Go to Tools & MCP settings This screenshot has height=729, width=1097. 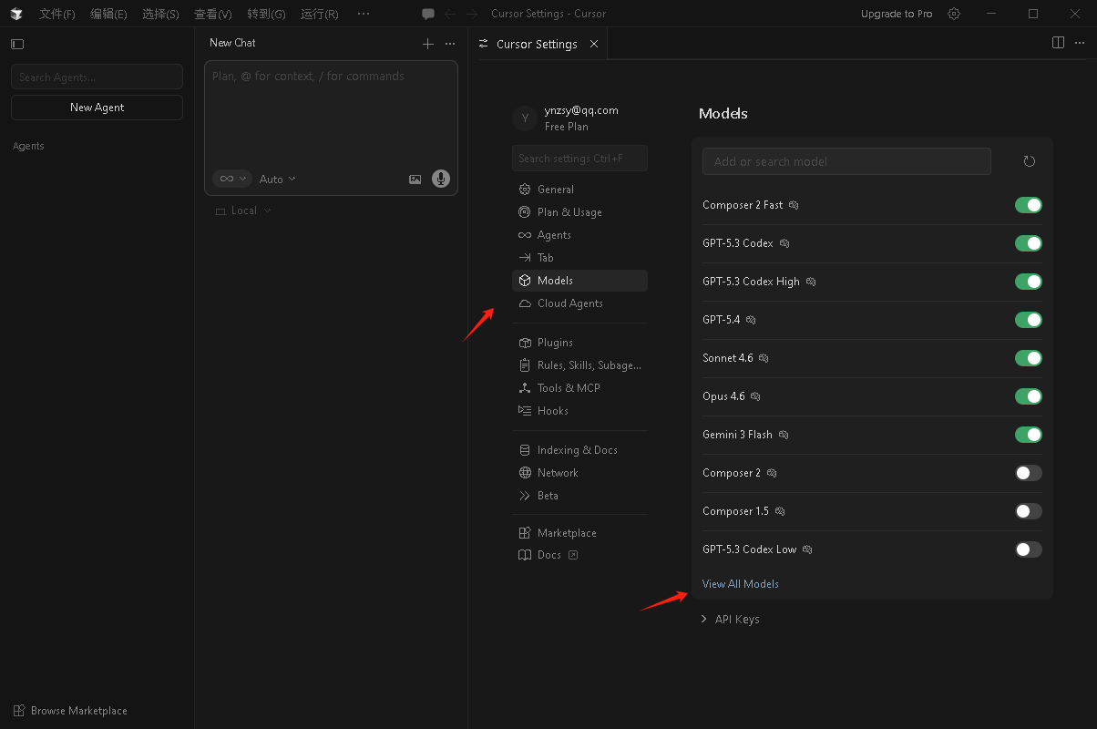pyautogui.click(x=569, y=388)
